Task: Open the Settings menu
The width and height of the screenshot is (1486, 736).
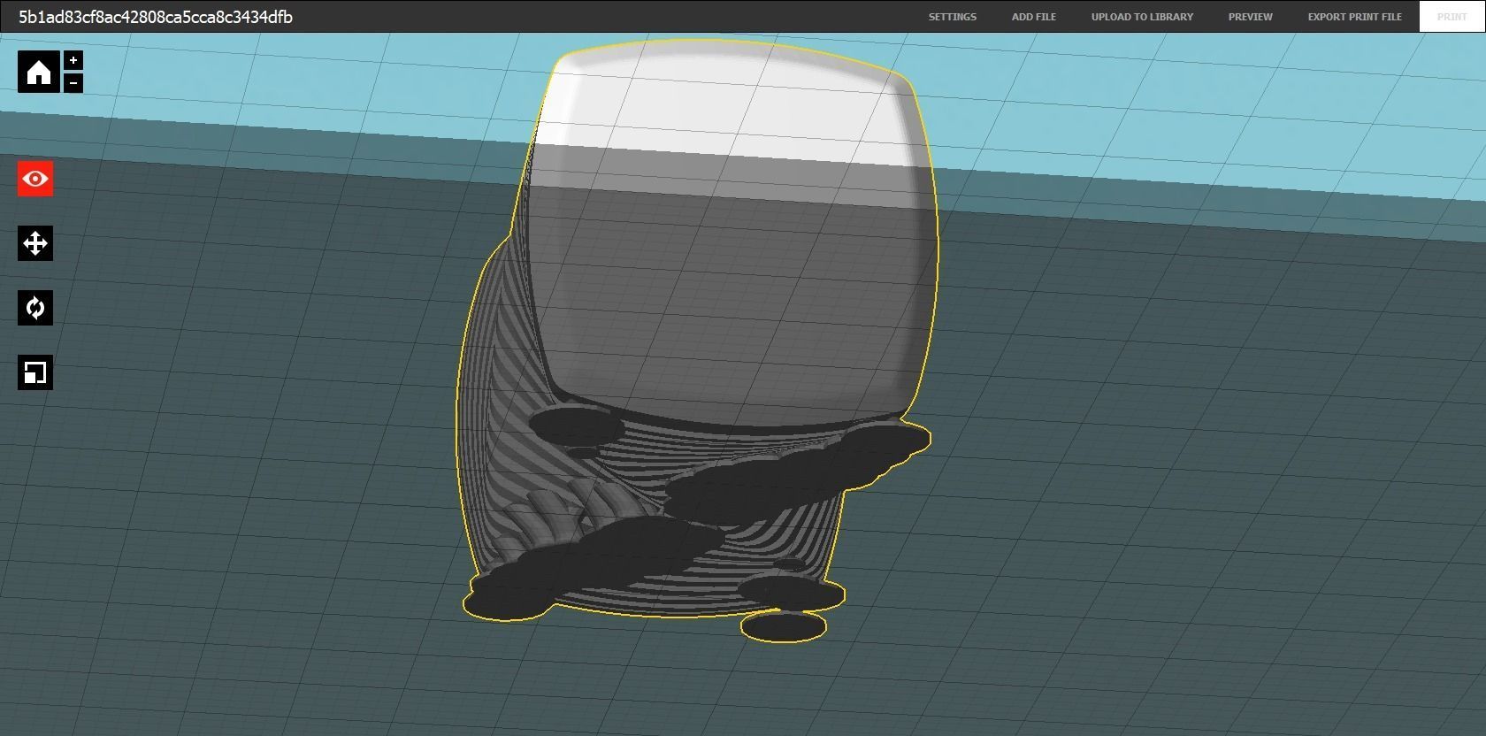Action: tap(953, 17)
